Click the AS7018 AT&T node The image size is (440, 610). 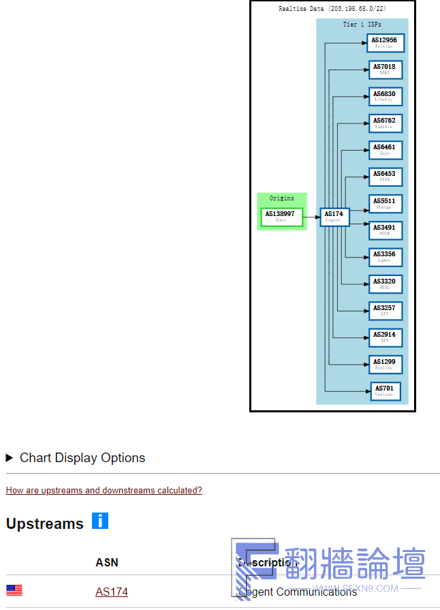[x=386, y=70]
